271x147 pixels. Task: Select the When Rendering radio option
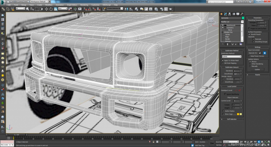[x=250, y=64]
